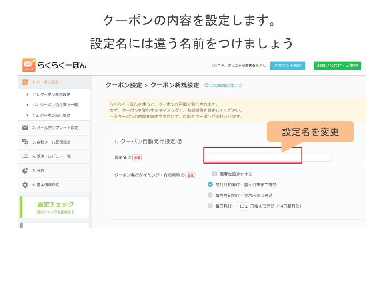This screenshot has height=288, width=384.
Task: Click the coupon settings percent icon
Action: pyautogui.click(x=25, y=82)
